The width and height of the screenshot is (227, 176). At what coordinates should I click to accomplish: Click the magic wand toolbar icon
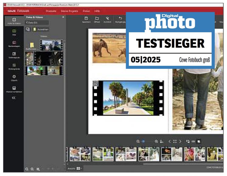107,19
